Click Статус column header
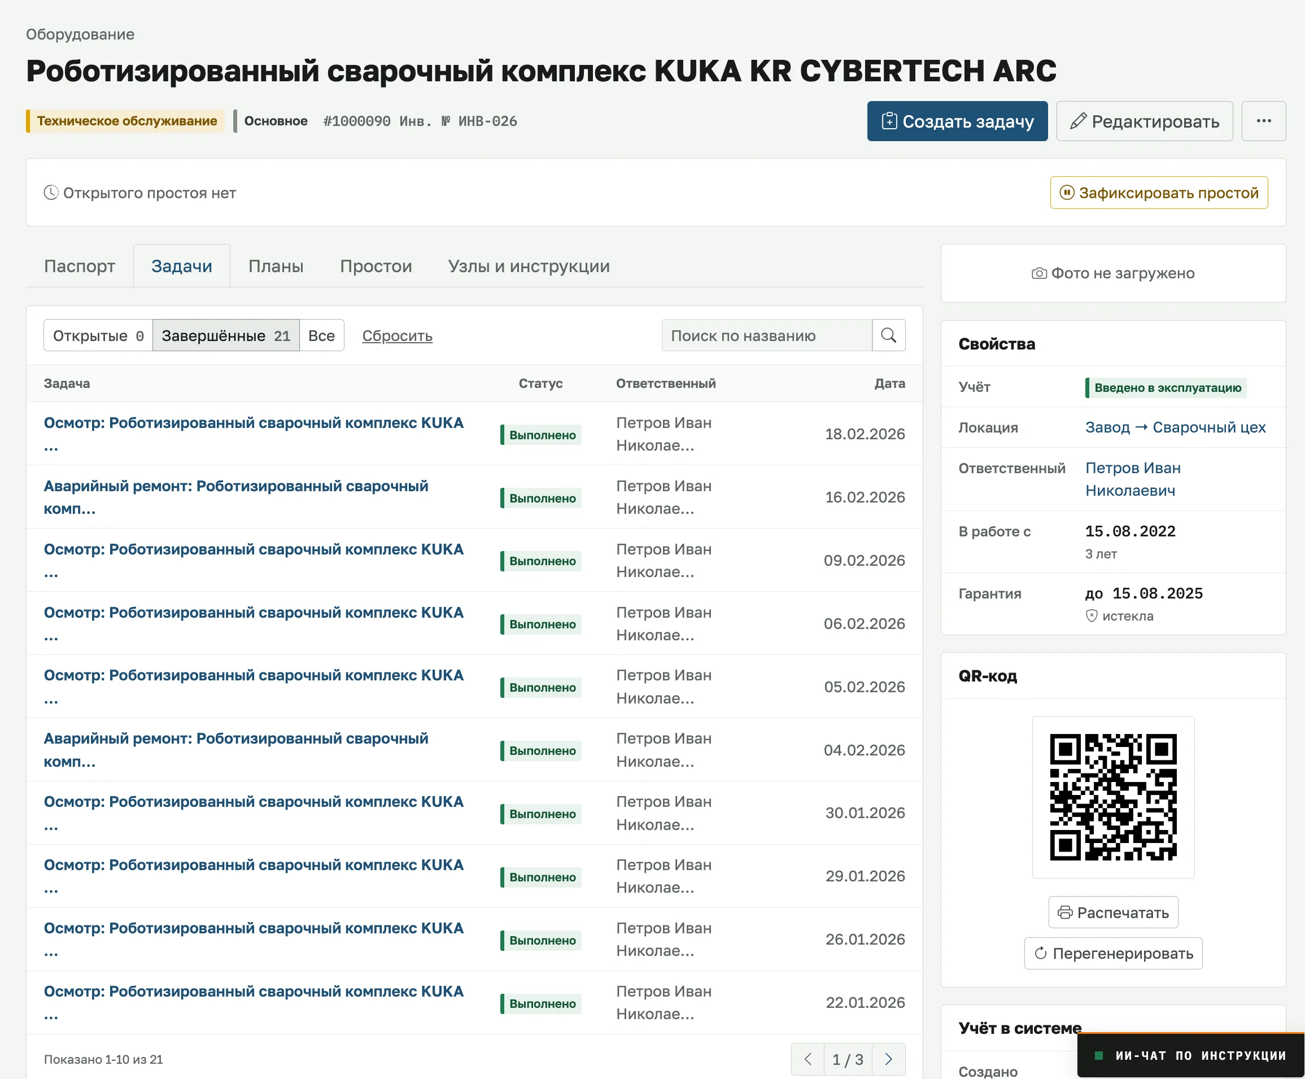Viewport: 1305px width, 1079px height. [x=540, y=383]
